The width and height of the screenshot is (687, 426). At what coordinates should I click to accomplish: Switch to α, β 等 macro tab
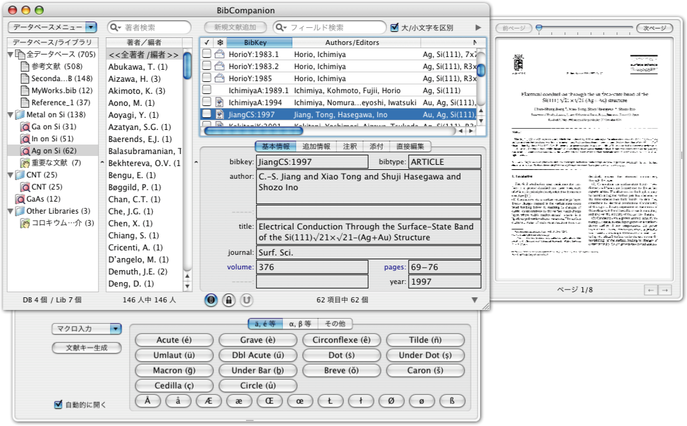point(300,324)
